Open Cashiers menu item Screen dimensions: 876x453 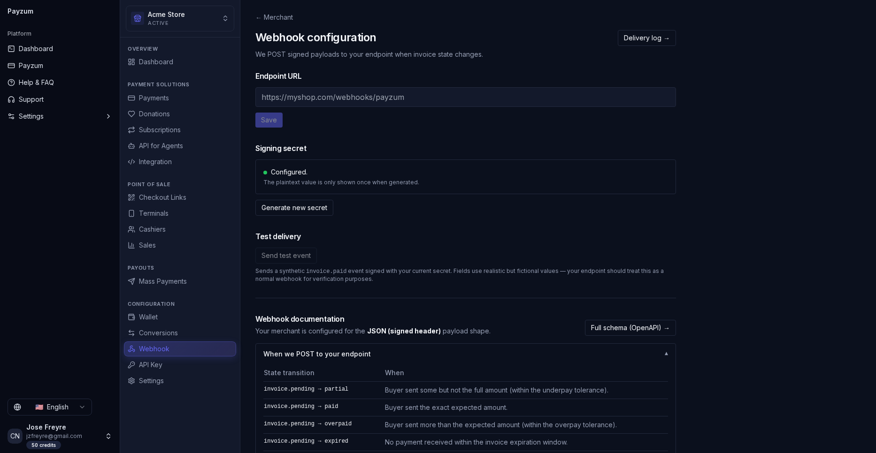click(180, 229)
